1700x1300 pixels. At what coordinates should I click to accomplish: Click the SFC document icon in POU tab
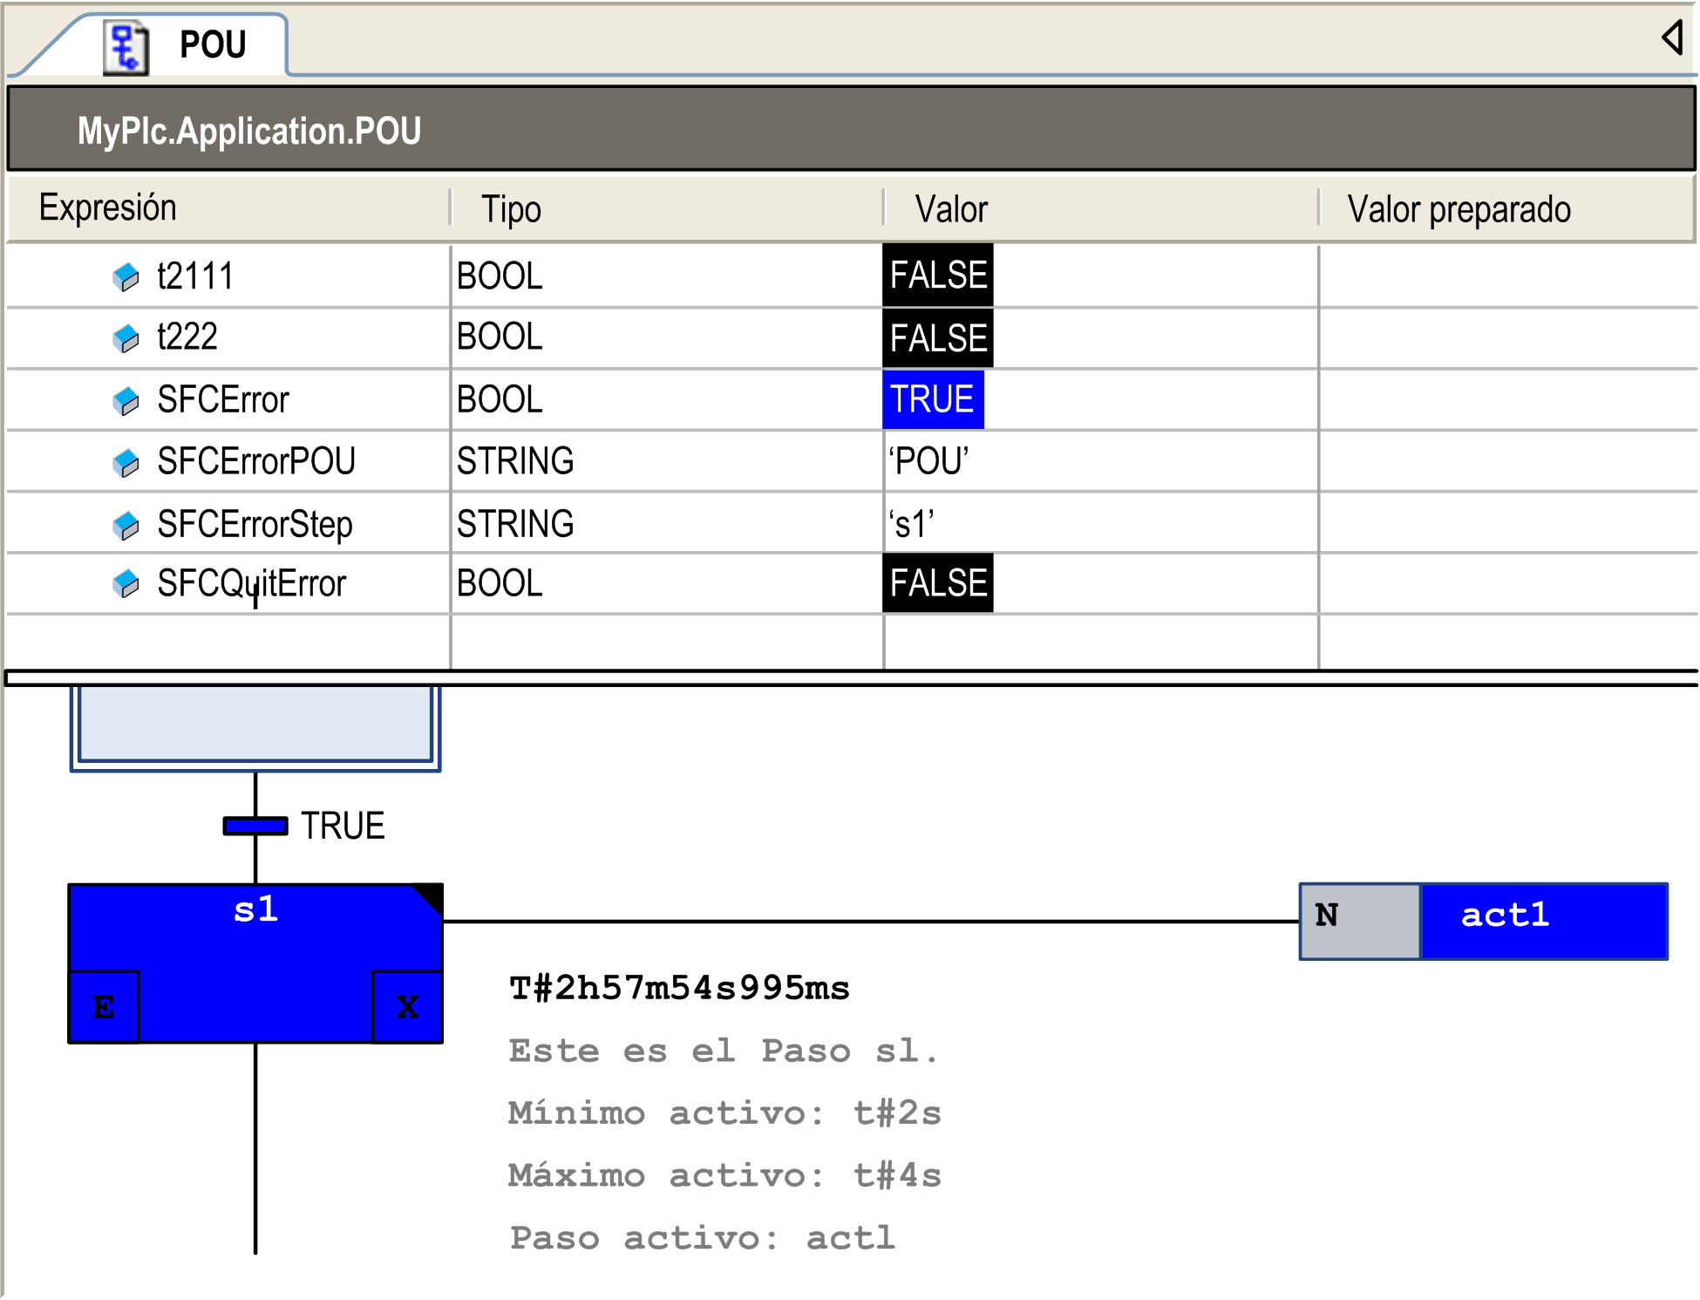click(x=126, y=47)
